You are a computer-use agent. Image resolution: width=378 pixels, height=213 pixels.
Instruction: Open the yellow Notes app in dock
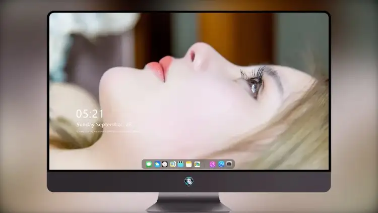[x=189, y=164]
